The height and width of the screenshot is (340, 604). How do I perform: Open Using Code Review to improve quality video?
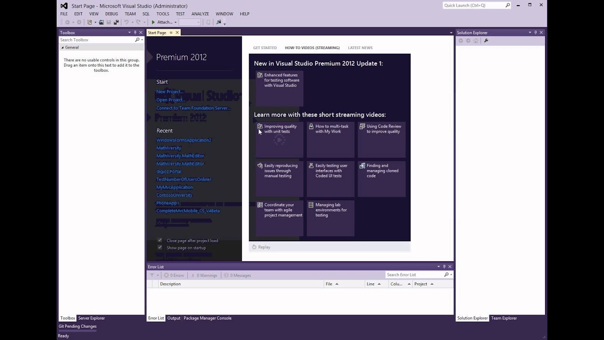pos(381,140)
